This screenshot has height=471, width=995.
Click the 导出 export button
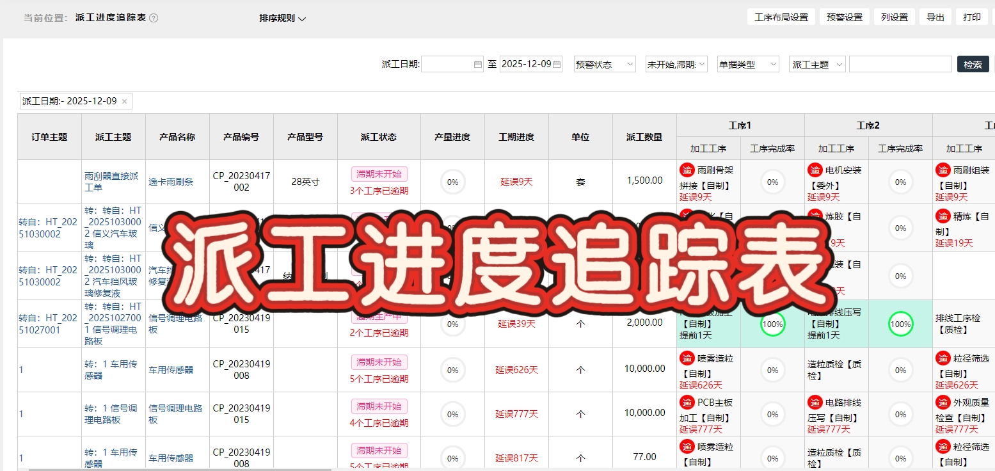point(935,17)
